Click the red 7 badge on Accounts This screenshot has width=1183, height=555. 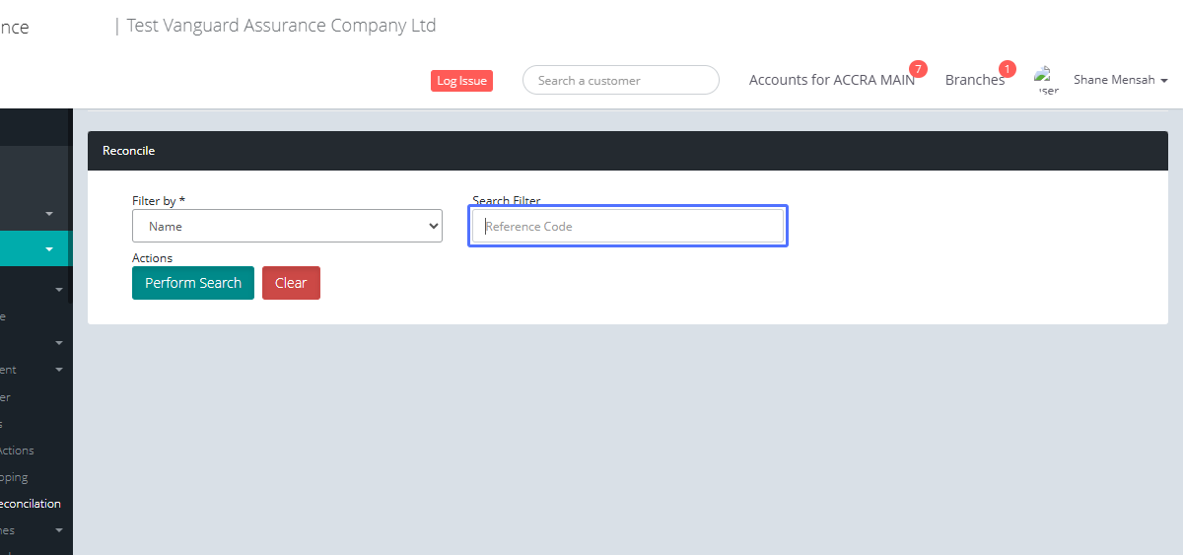point(918,69)
